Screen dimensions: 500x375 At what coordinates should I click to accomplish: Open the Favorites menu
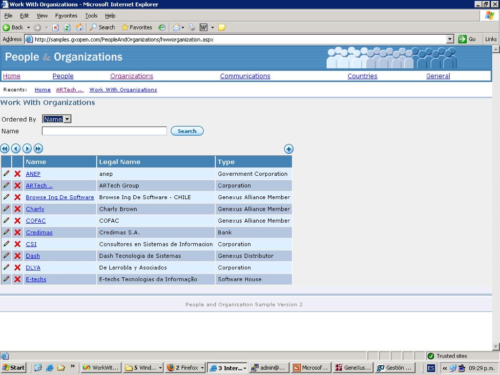pyautogui.click(x=66, y=16)
